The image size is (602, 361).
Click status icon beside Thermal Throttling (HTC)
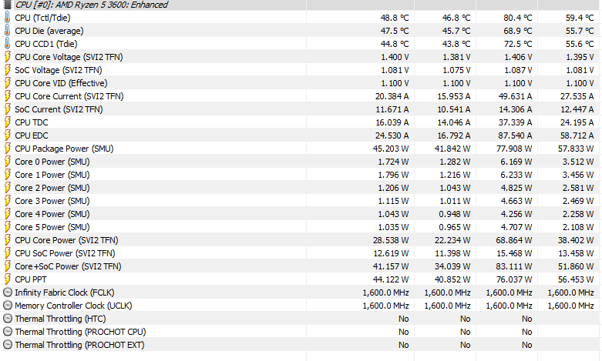7,319
